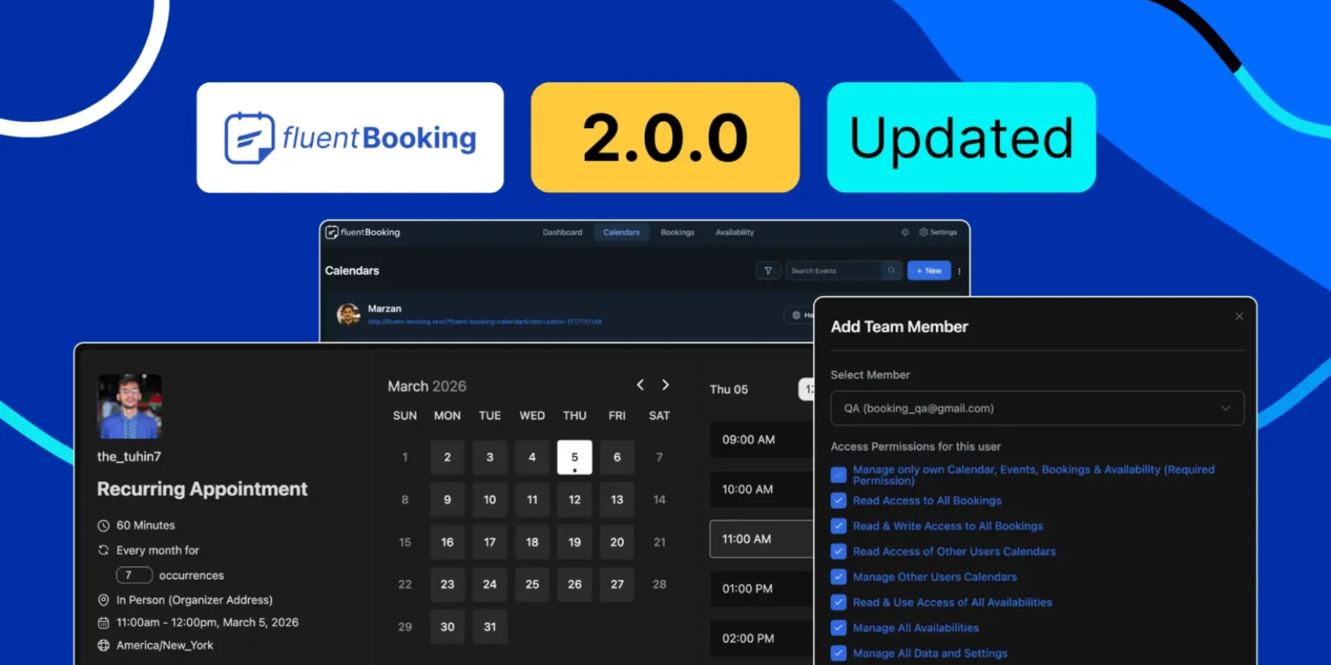Open the three-dot more options menu
1331x665 pixels.
coord(959,271)
